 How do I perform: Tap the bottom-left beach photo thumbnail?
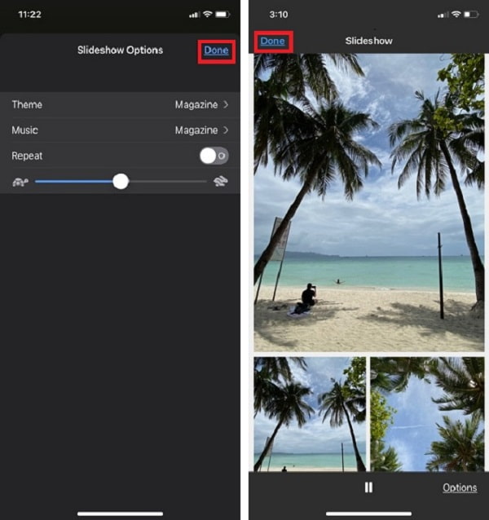pyautogui.click(x=310, y=414)
